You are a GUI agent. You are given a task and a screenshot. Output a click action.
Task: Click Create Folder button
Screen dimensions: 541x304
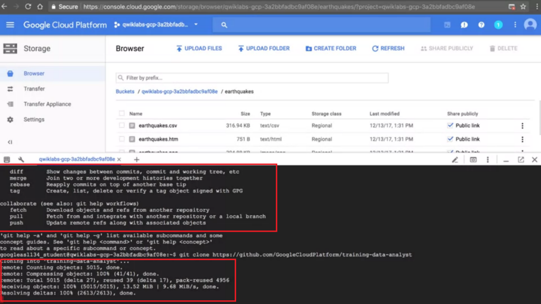[331, 49]
